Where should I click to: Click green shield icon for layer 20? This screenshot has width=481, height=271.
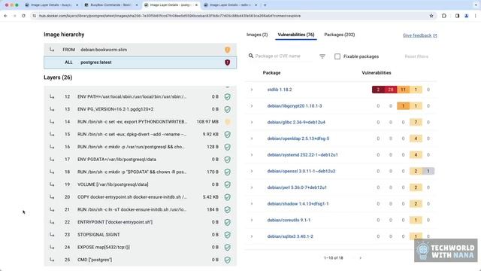227,197
